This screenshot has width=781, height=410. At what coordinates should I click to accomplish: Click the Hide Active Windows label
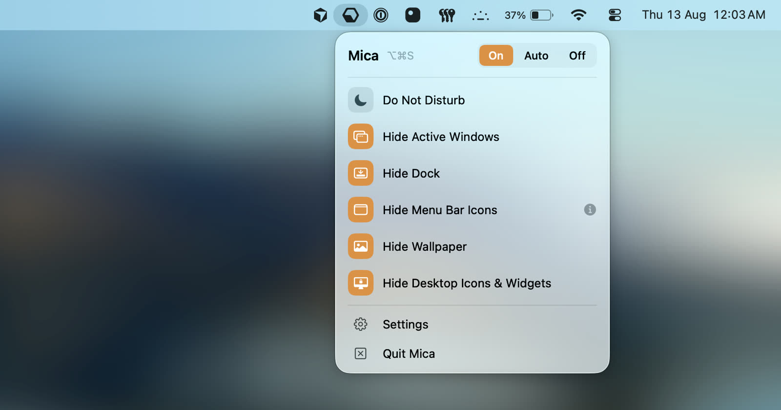coord(441,137)
